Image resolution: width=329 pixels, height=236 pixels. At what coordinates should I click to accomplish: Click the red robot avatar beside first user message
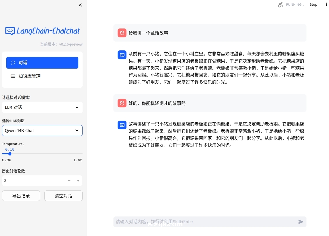(x=122, y=33)
